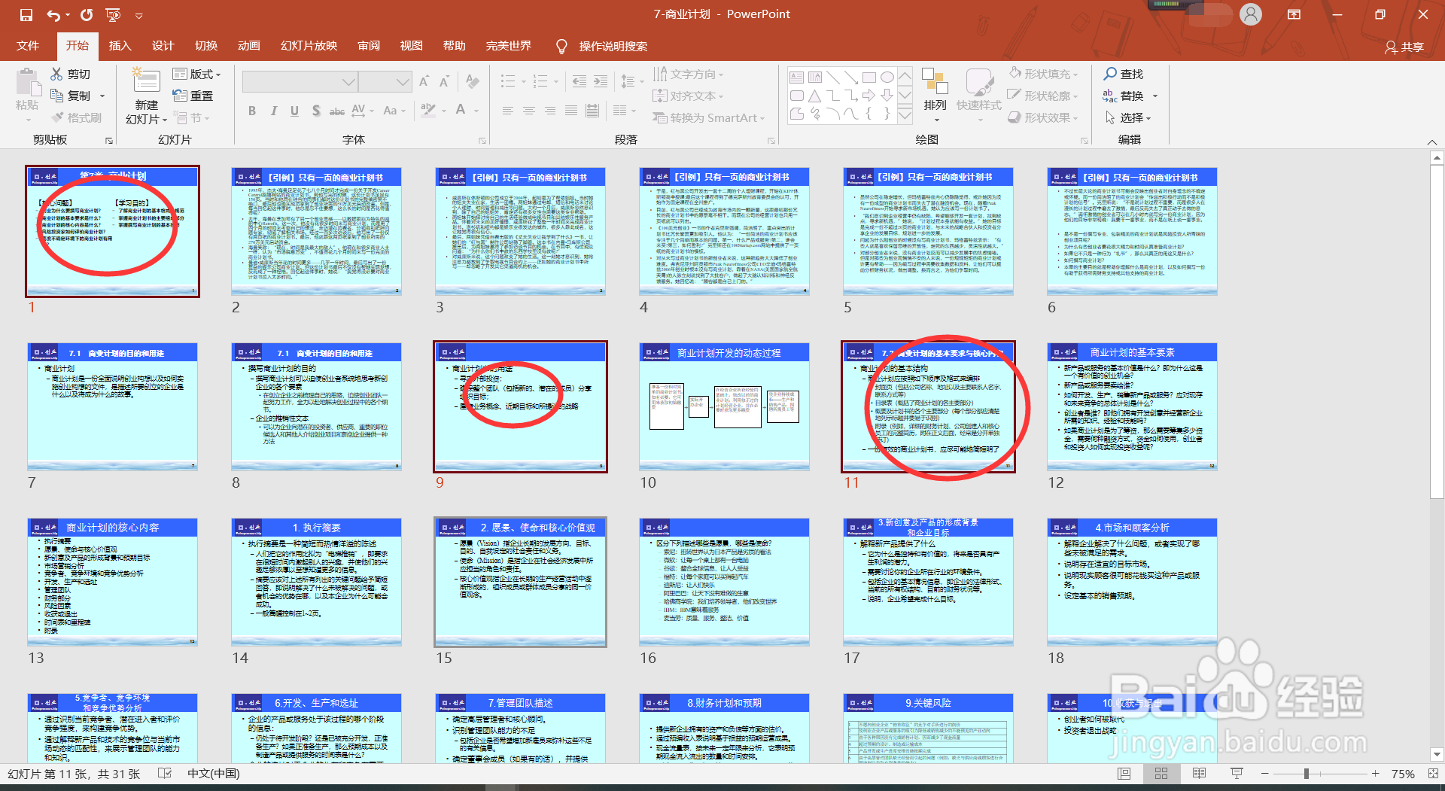Open the File (文件) menu
This screenshot has width=1445, height=791.
point(28,46)
